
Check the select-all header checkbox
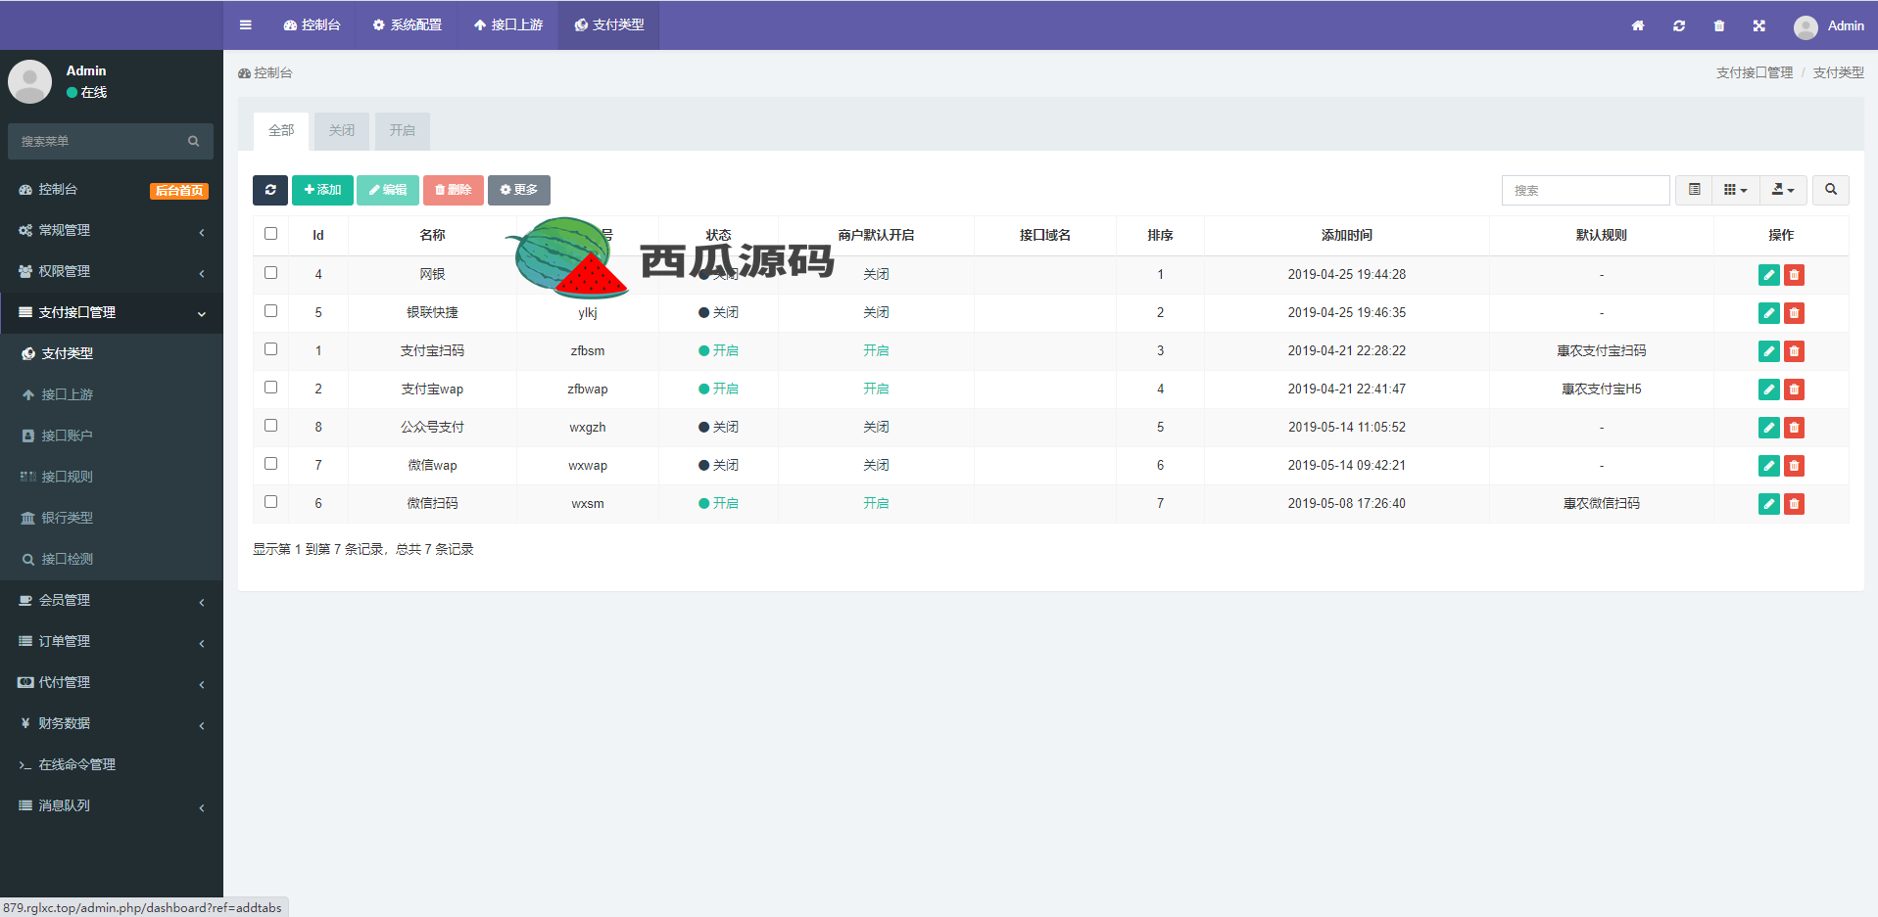(x=271, y=234)
